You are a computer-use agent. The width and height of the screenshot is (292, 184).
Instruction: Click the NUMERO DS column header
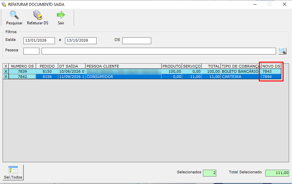click(x=22, y=66)
